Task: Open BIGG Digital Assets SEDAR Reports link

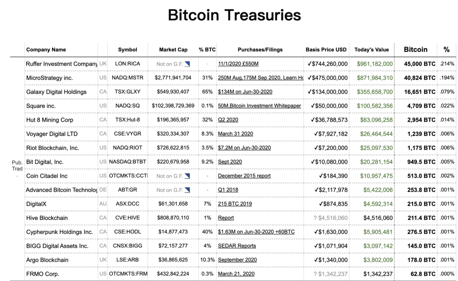Action: [x=237, y=246]
